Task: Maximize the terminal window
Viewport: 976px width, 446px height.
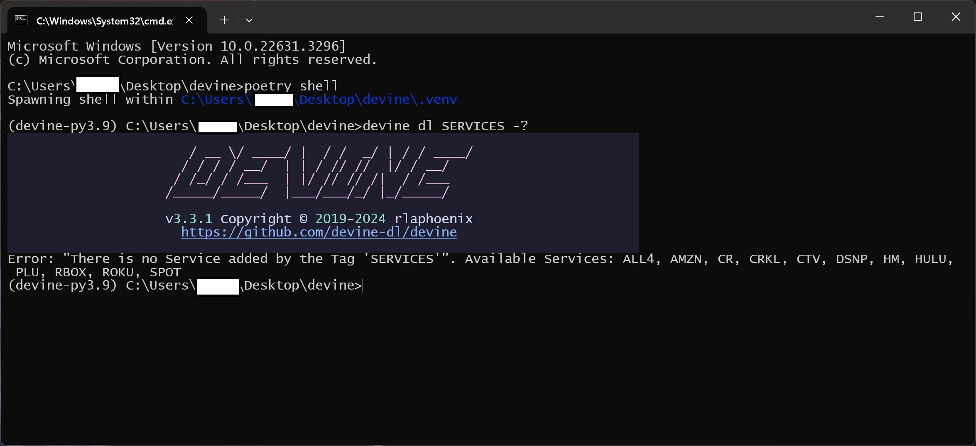Action: [918, 17]
